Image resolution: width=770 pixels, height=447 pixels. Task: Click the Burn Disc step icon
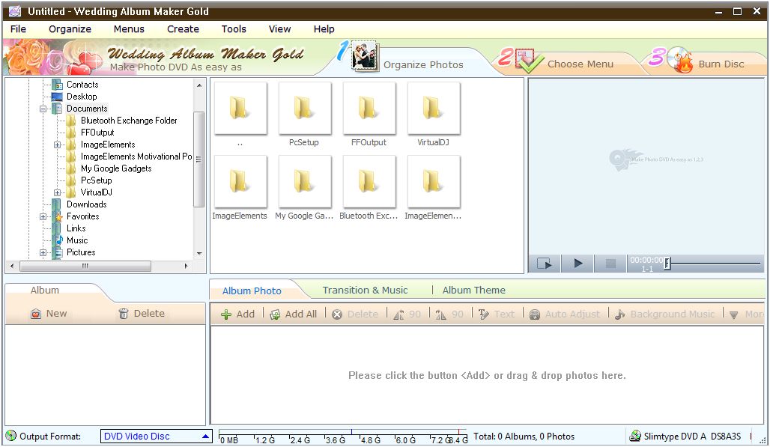(x=679, y=58)
